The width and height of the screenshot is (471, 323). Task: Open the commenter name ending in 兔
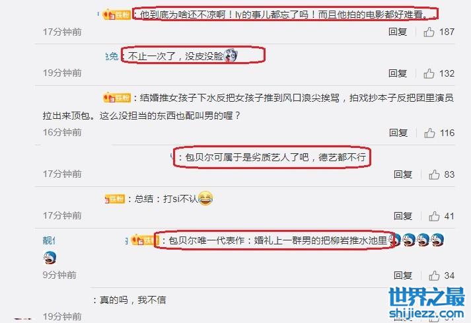point(112,56)
